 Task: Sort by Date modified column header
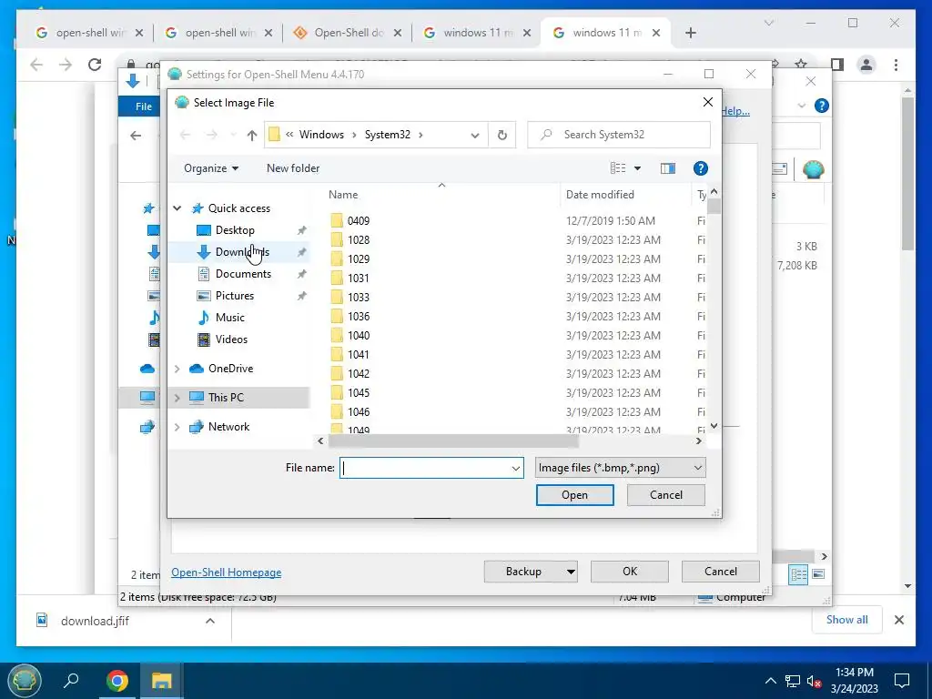600,195
